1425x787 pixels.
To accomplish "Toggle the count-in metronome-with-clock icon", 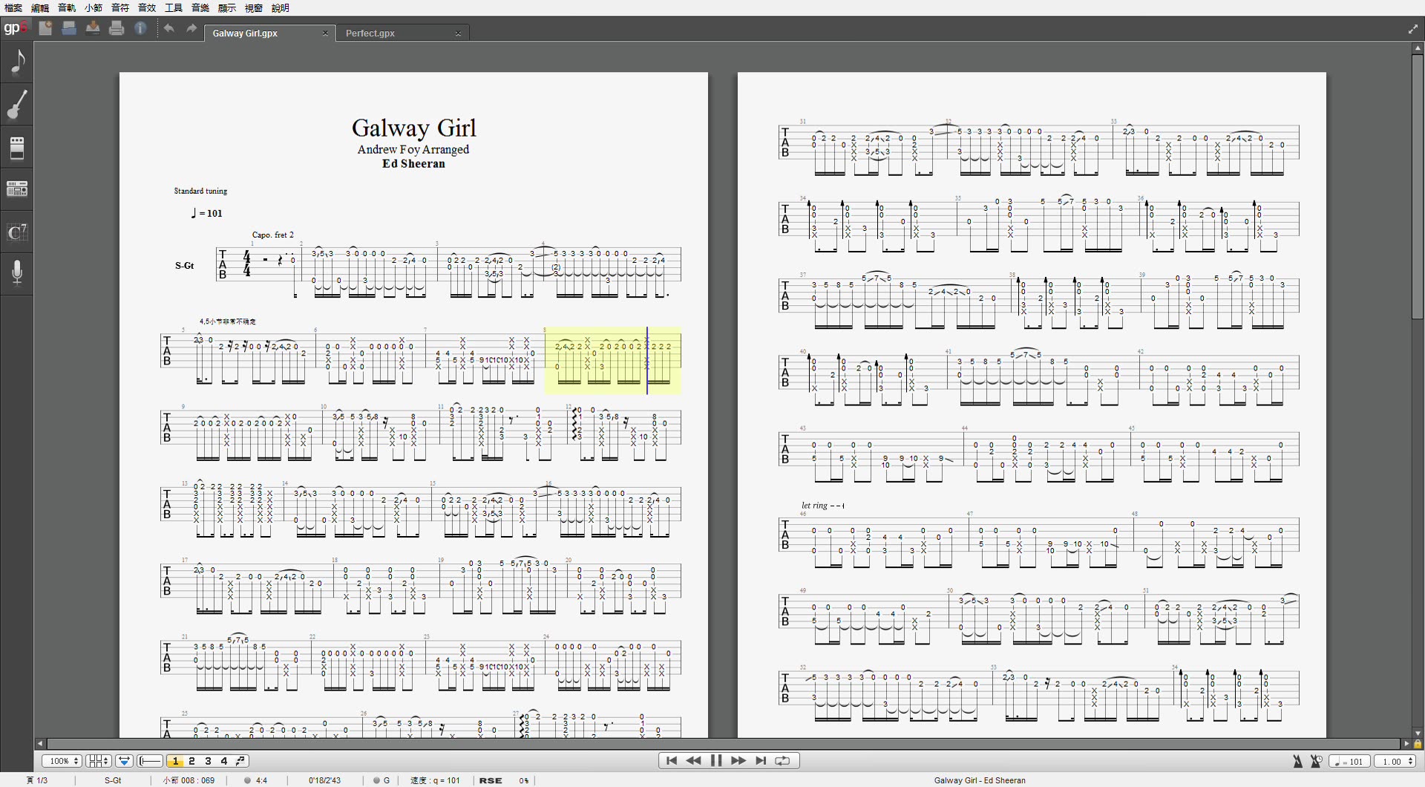I will [1316, 761].
